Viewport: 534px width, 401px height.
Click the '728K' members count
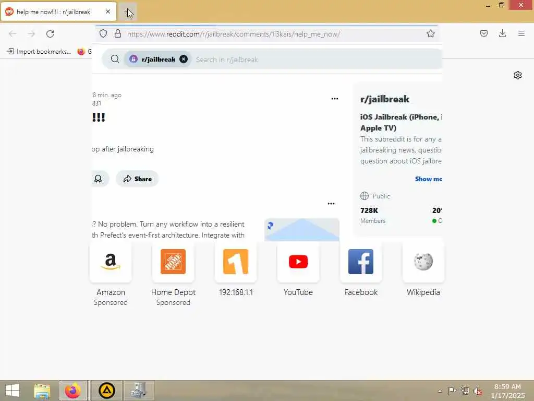369,210
